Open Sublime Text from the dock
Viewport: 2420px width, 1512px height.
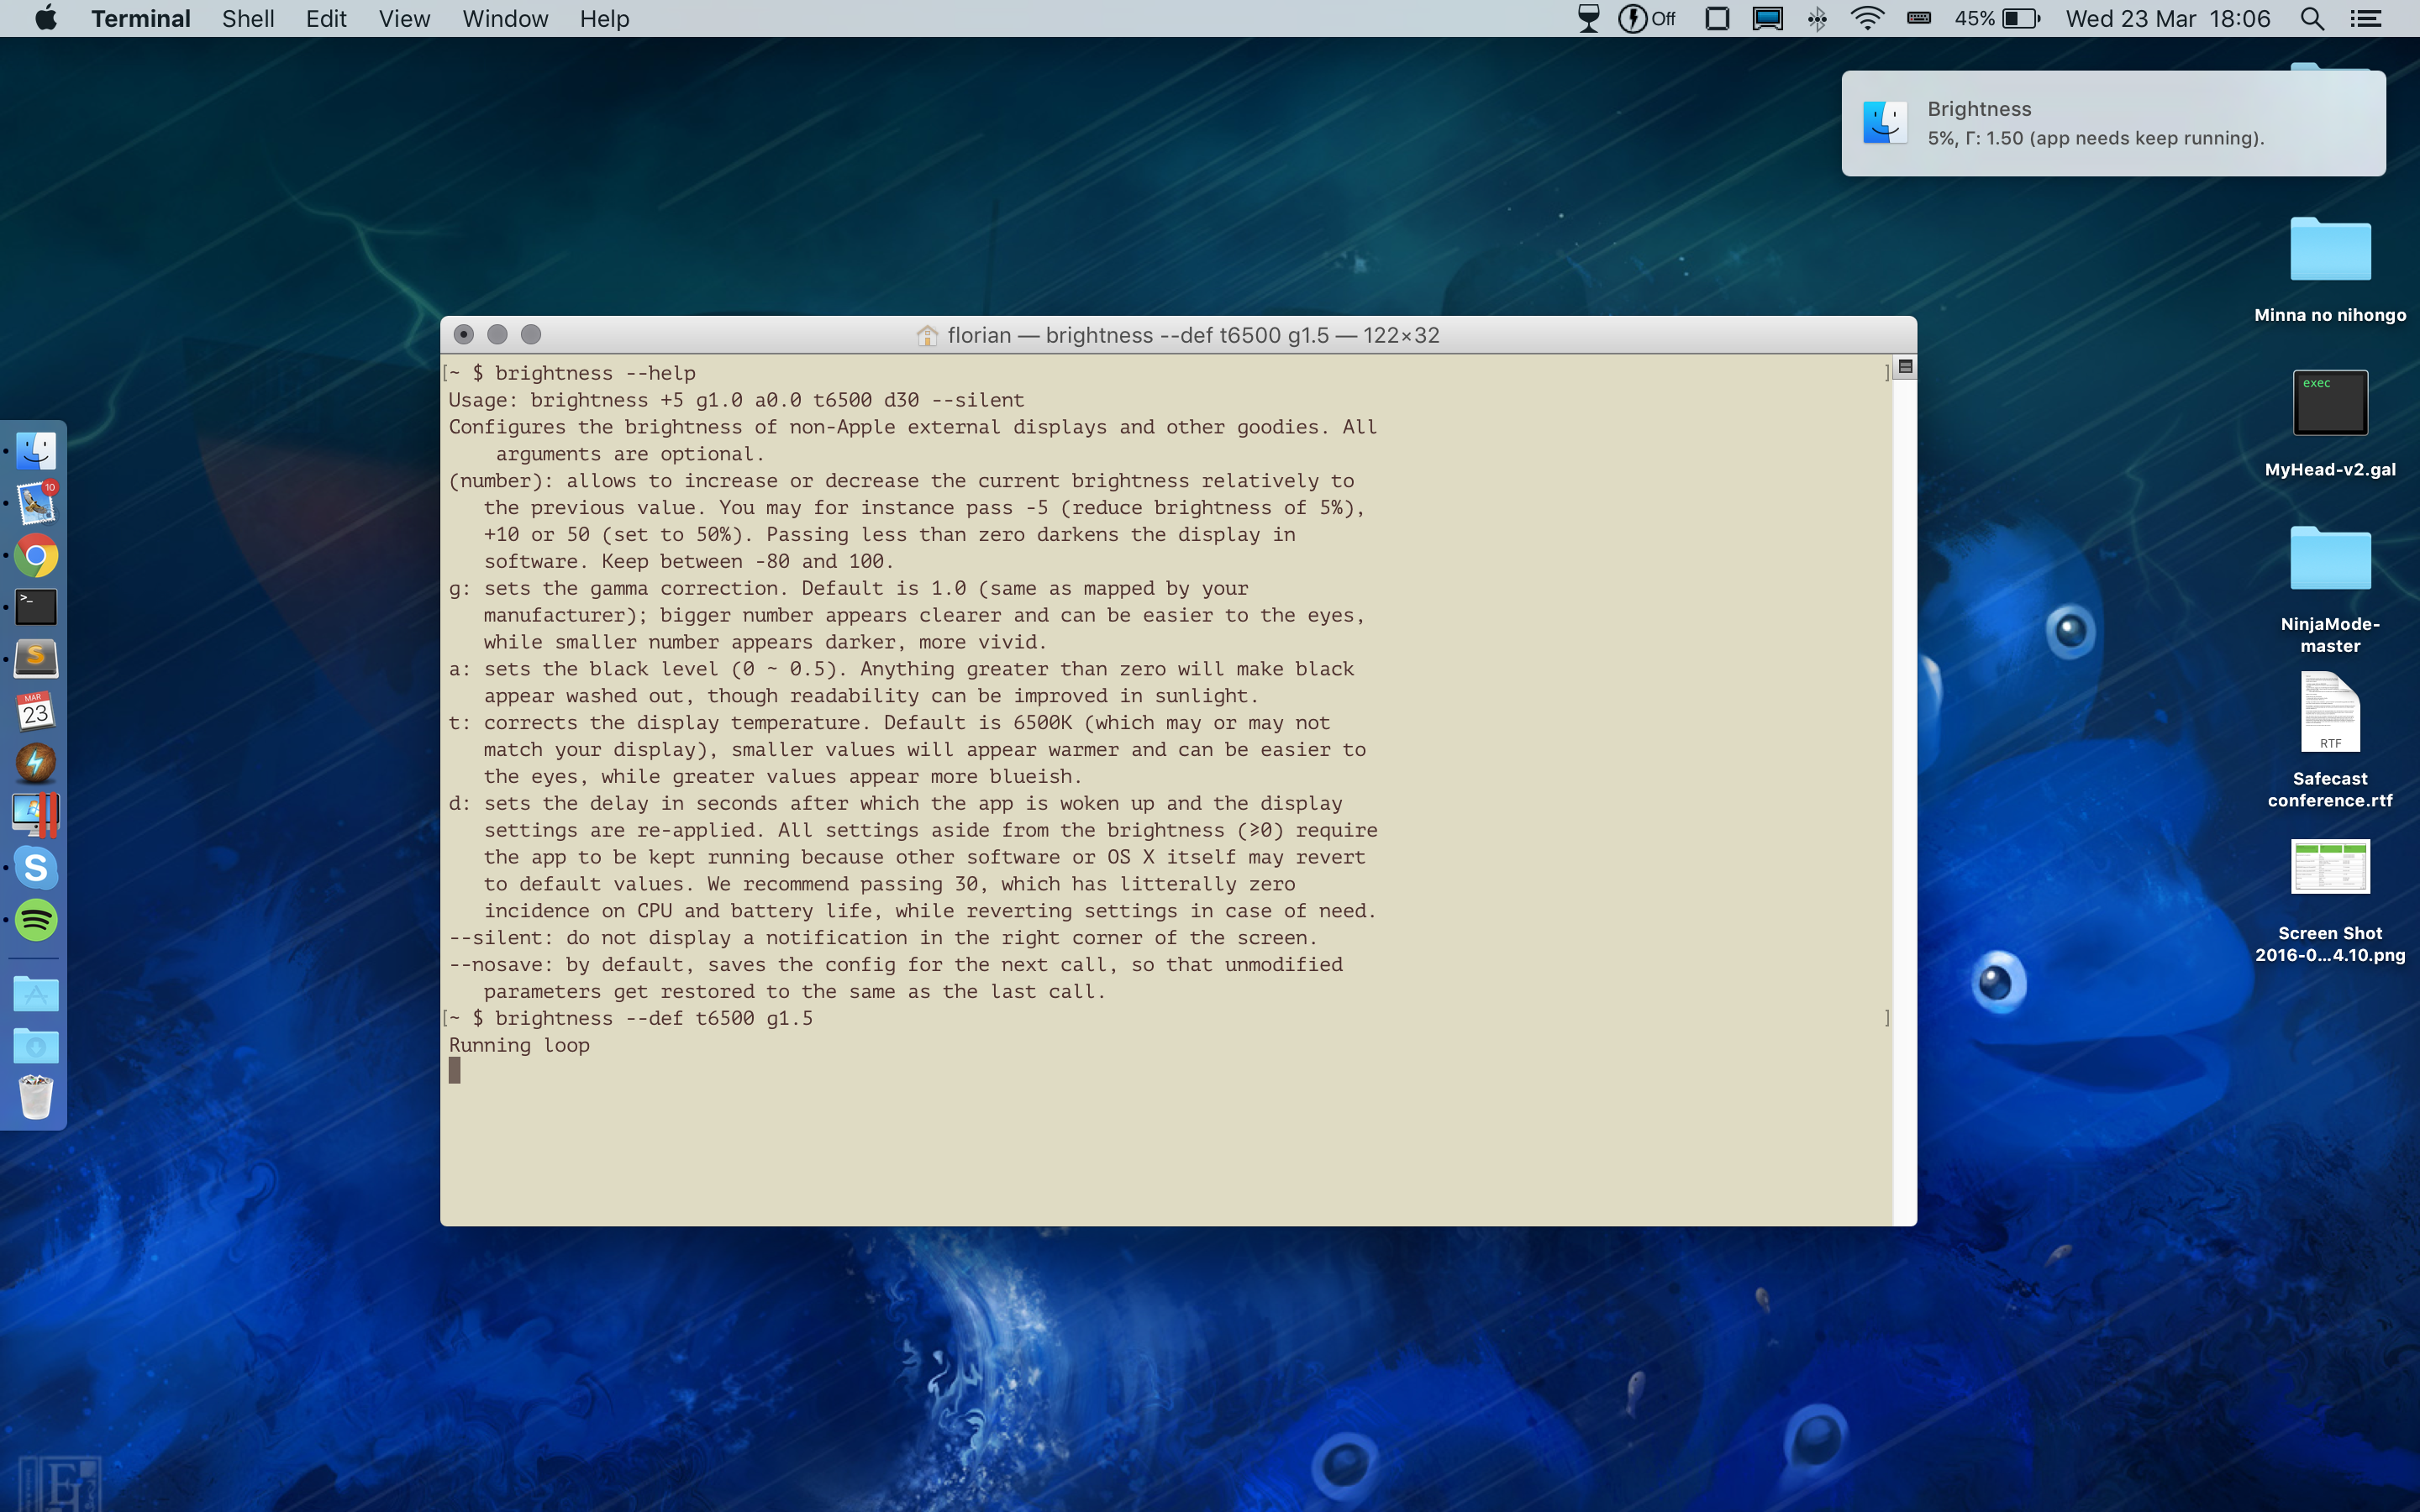pos(36,659)
